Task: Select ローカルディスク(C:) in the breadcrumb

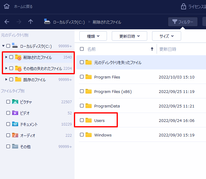Action: point(69,22)
